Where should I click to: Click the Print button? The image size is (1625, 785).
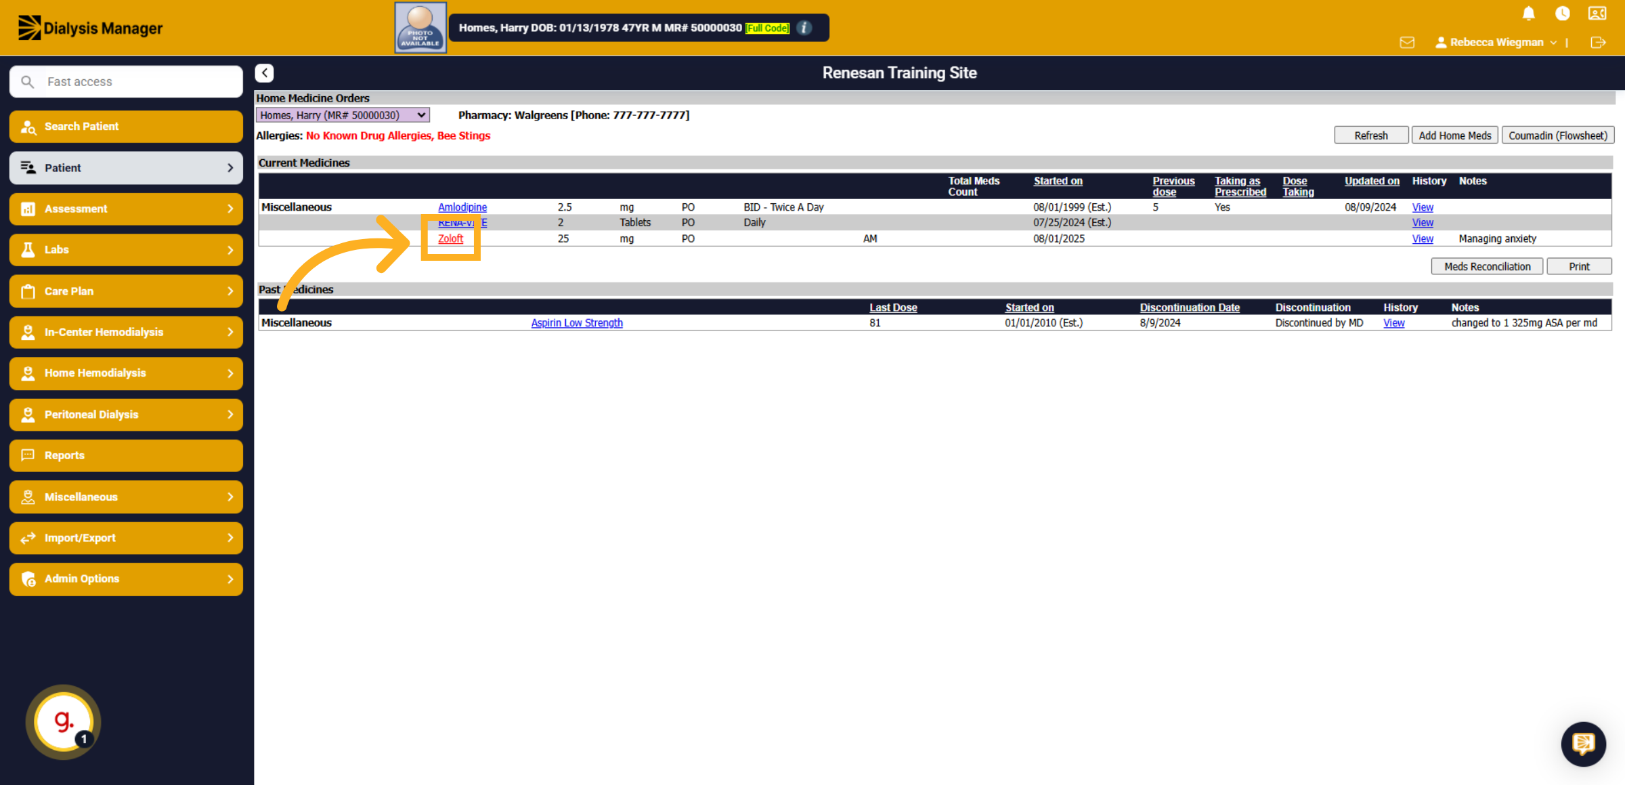(x=1579, y=267)
